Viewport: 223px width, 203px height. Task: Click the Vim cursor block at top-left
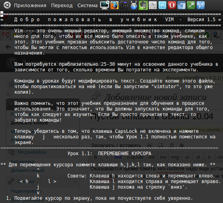2,14
